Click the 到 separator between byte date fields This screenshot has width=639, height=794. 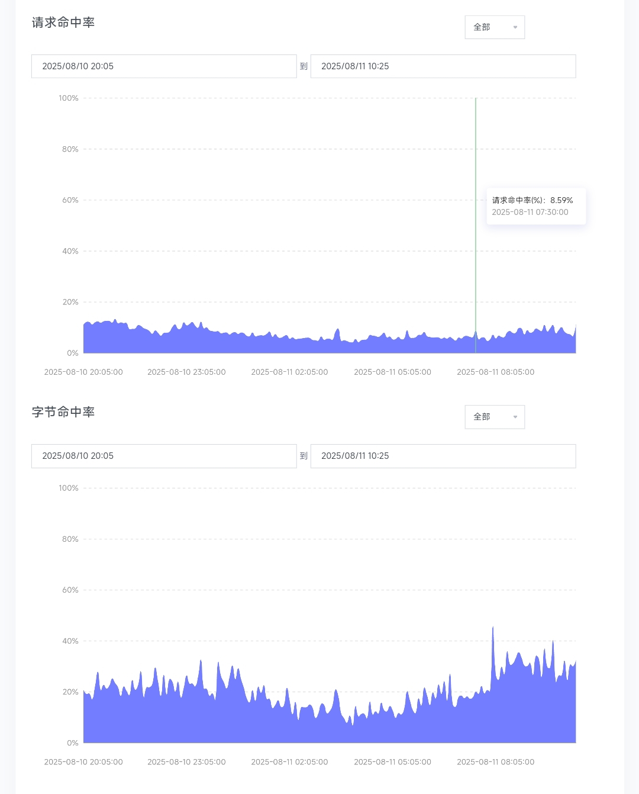[x=304, y=456]
